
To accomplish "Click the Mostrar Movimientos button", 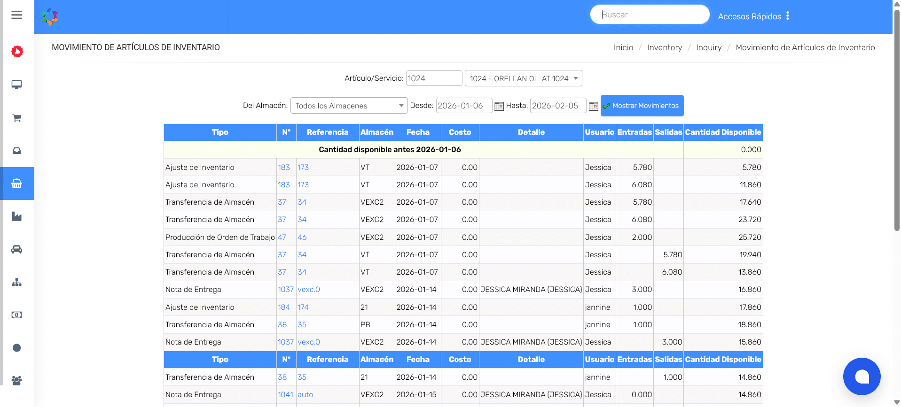I will click(642, 106).
